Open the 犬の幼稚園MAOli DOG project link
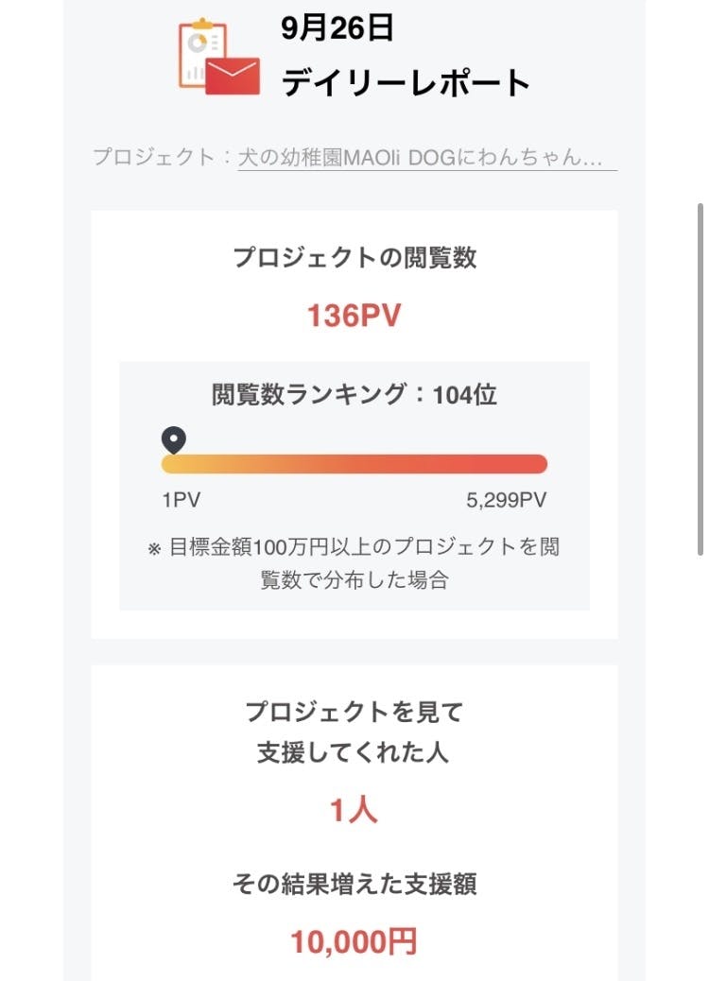The height and width of the screenshot is (981, 709). pyautogui.click(x=420, y=157)
